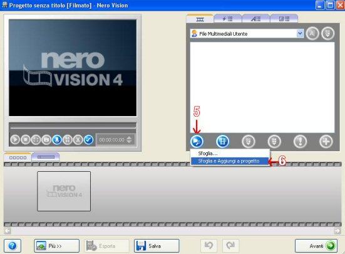Click the Esporta button
This screenshot has height=254, width=345.
point(106,246)
